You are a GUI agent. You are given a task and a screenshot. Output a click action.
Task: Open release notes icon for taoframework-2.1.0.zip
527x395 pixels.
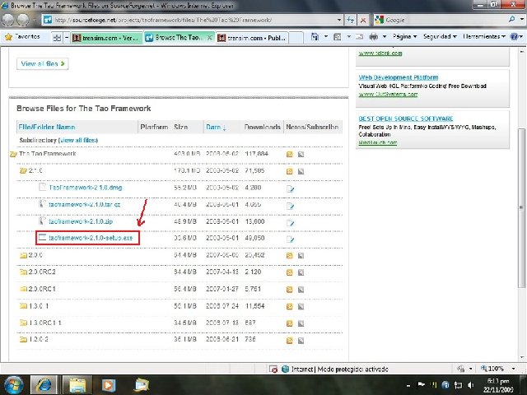click(x=290, y=221)
